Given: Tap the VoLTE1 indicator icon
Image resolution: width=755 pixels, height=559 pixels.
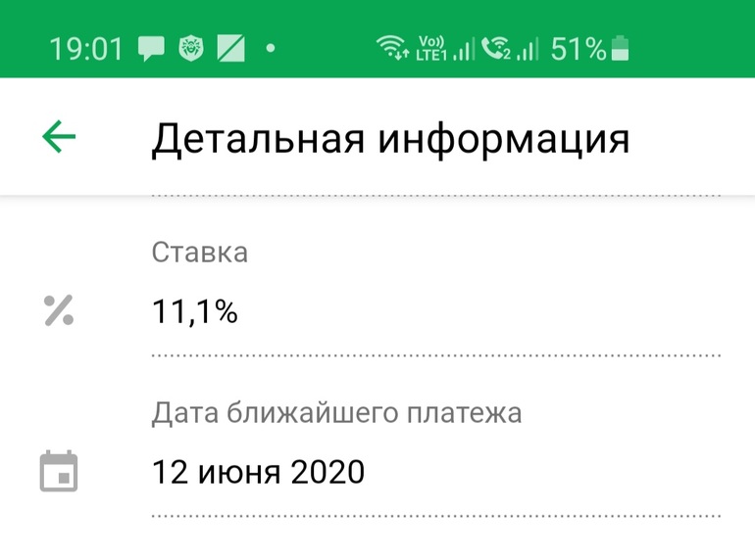Looking at the screenshot, I should click(430, 47).
